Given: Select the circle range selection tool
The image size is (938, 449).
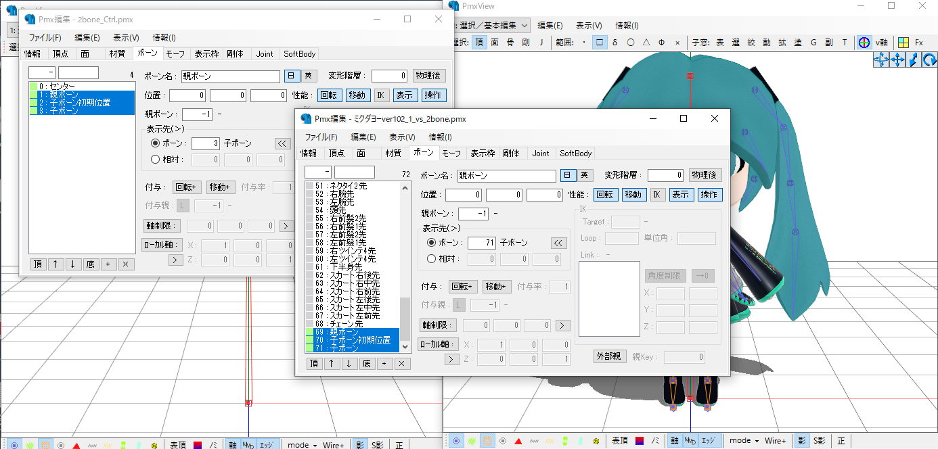Looking at the screenshot, I should pos(631,42).
